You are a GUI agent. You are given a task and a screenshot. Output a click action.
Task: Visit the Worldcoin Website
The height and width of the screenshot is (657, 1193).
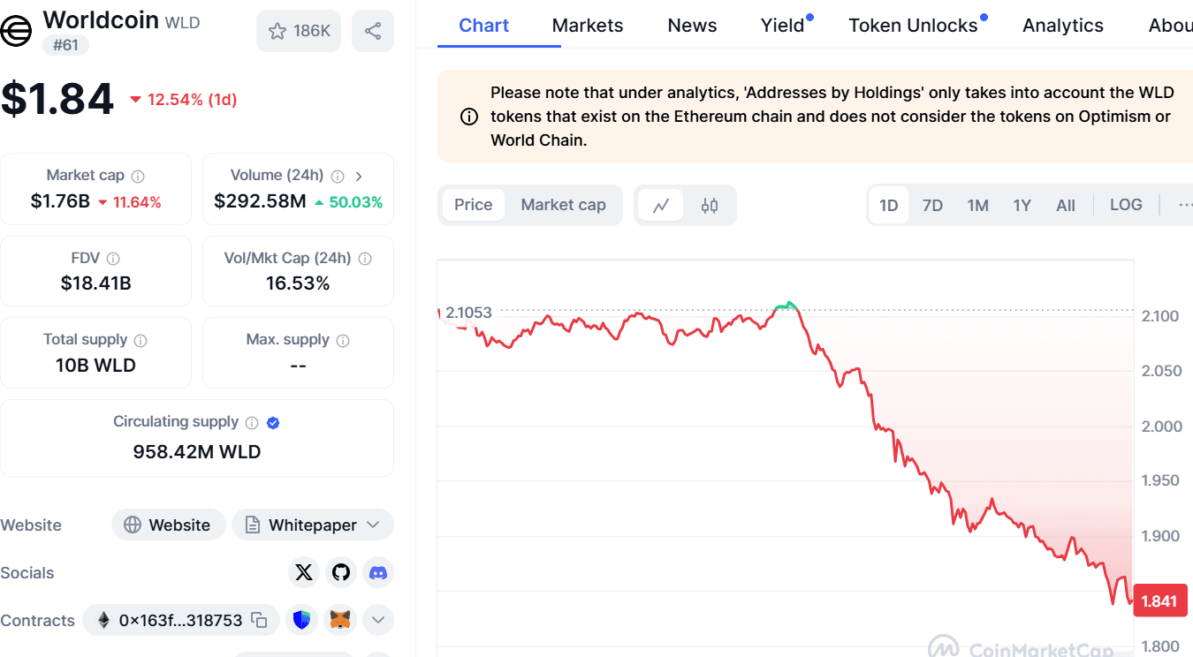click(x=168, y=525)
